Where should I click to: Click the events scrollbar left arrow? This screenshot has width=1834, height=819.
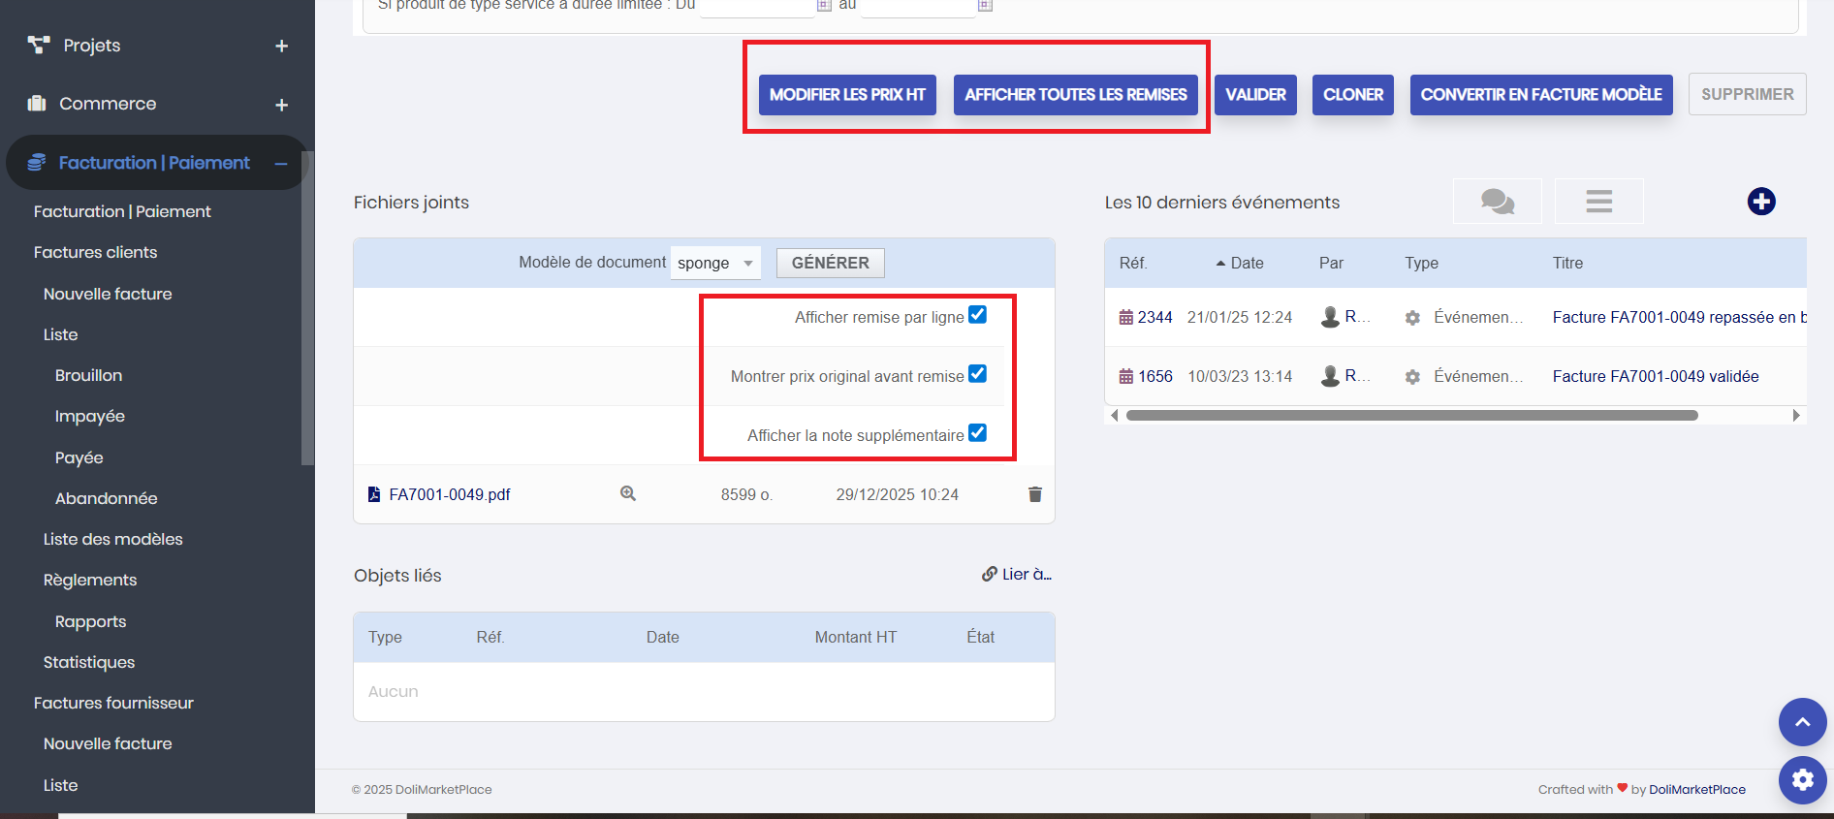pos(1115,416)
